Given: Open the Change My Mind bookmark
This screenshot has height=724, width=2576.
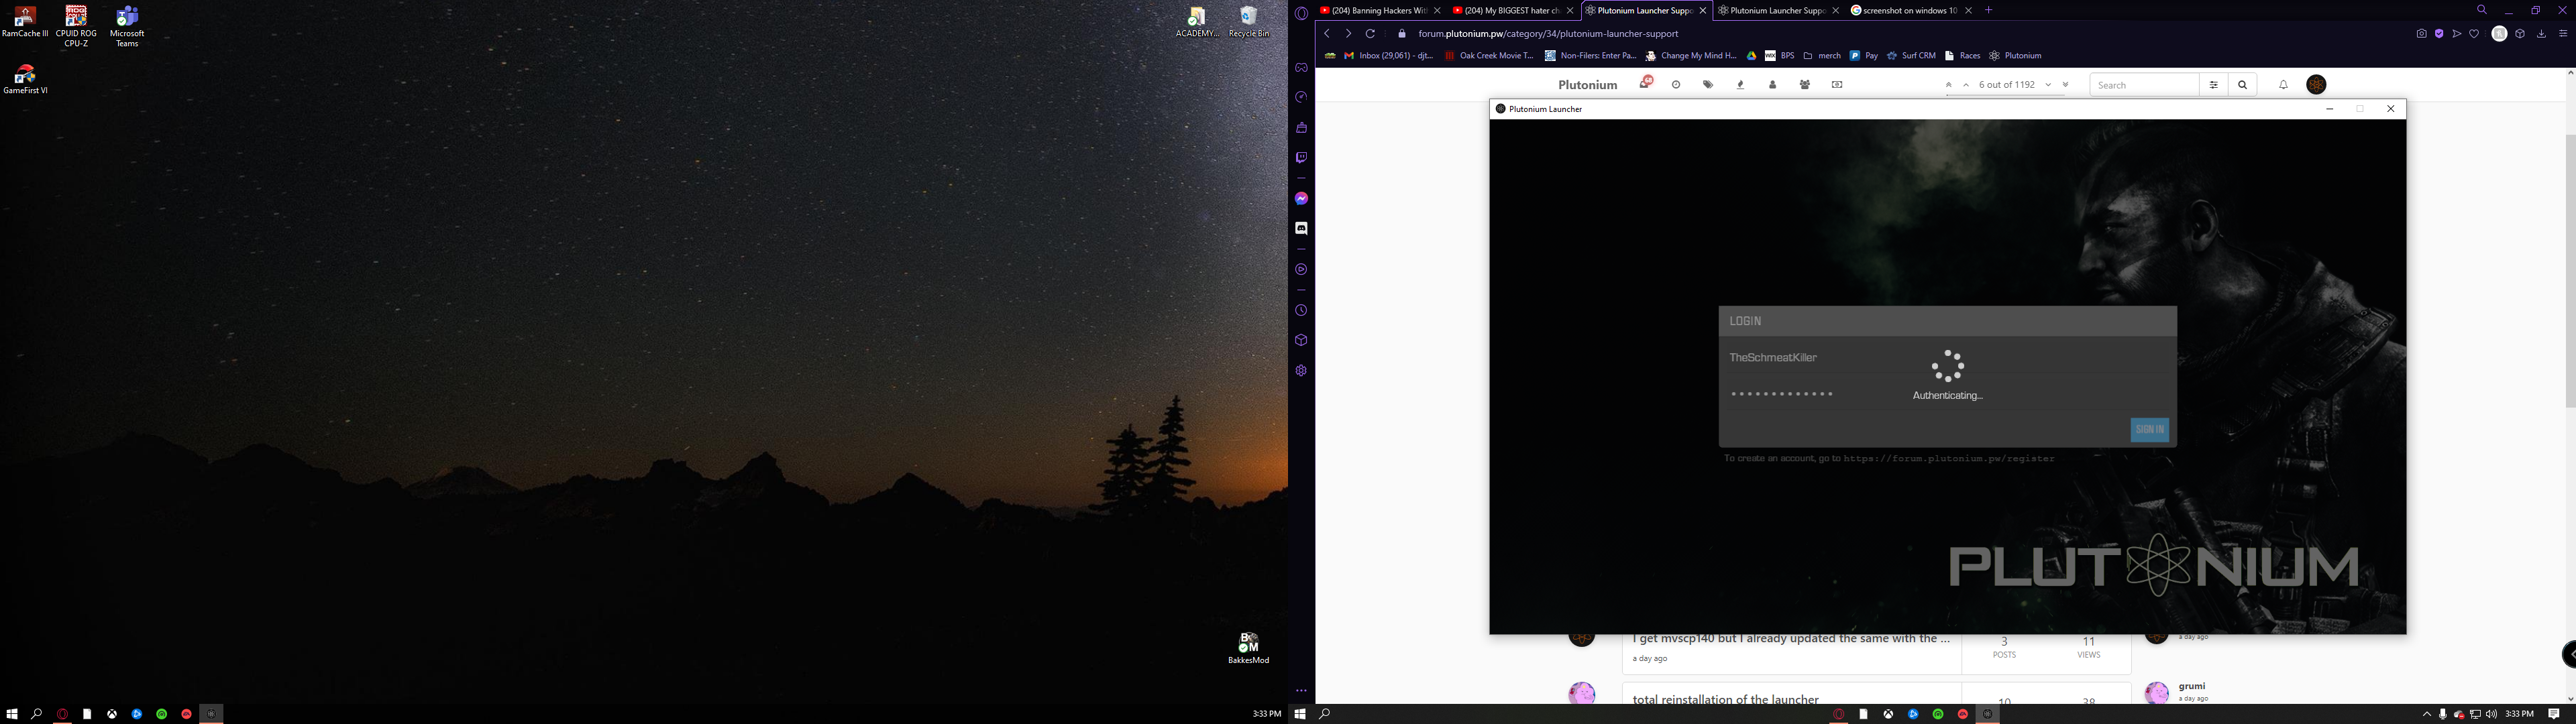Looking at the screenshot, I should pos(1691,56).
